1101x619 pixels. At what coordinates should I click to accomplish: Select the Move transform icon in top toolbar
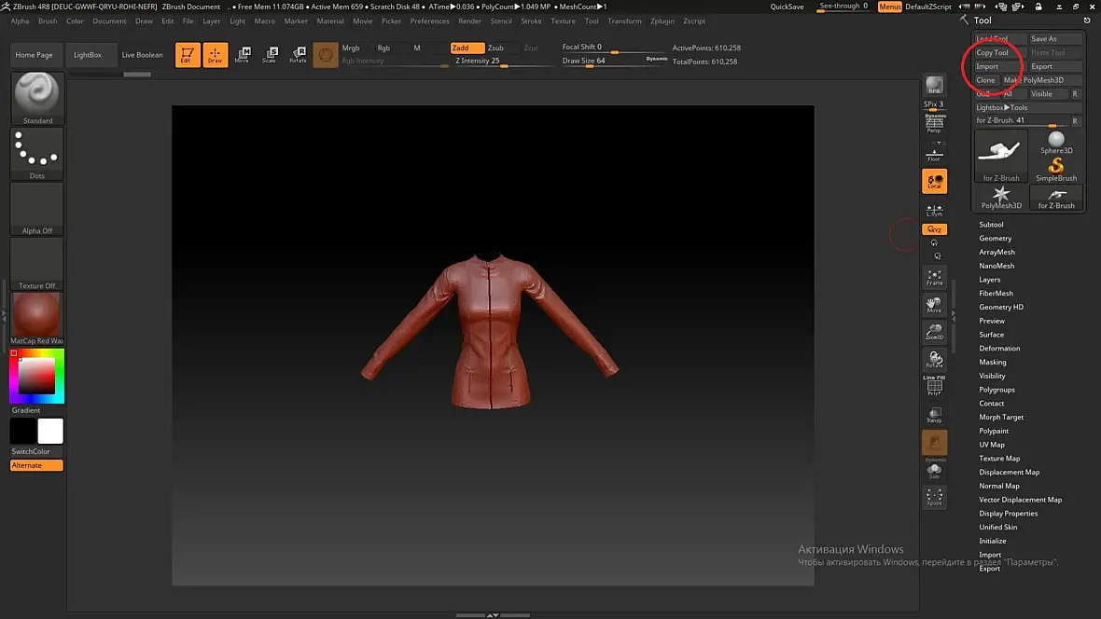pos(242,55)
